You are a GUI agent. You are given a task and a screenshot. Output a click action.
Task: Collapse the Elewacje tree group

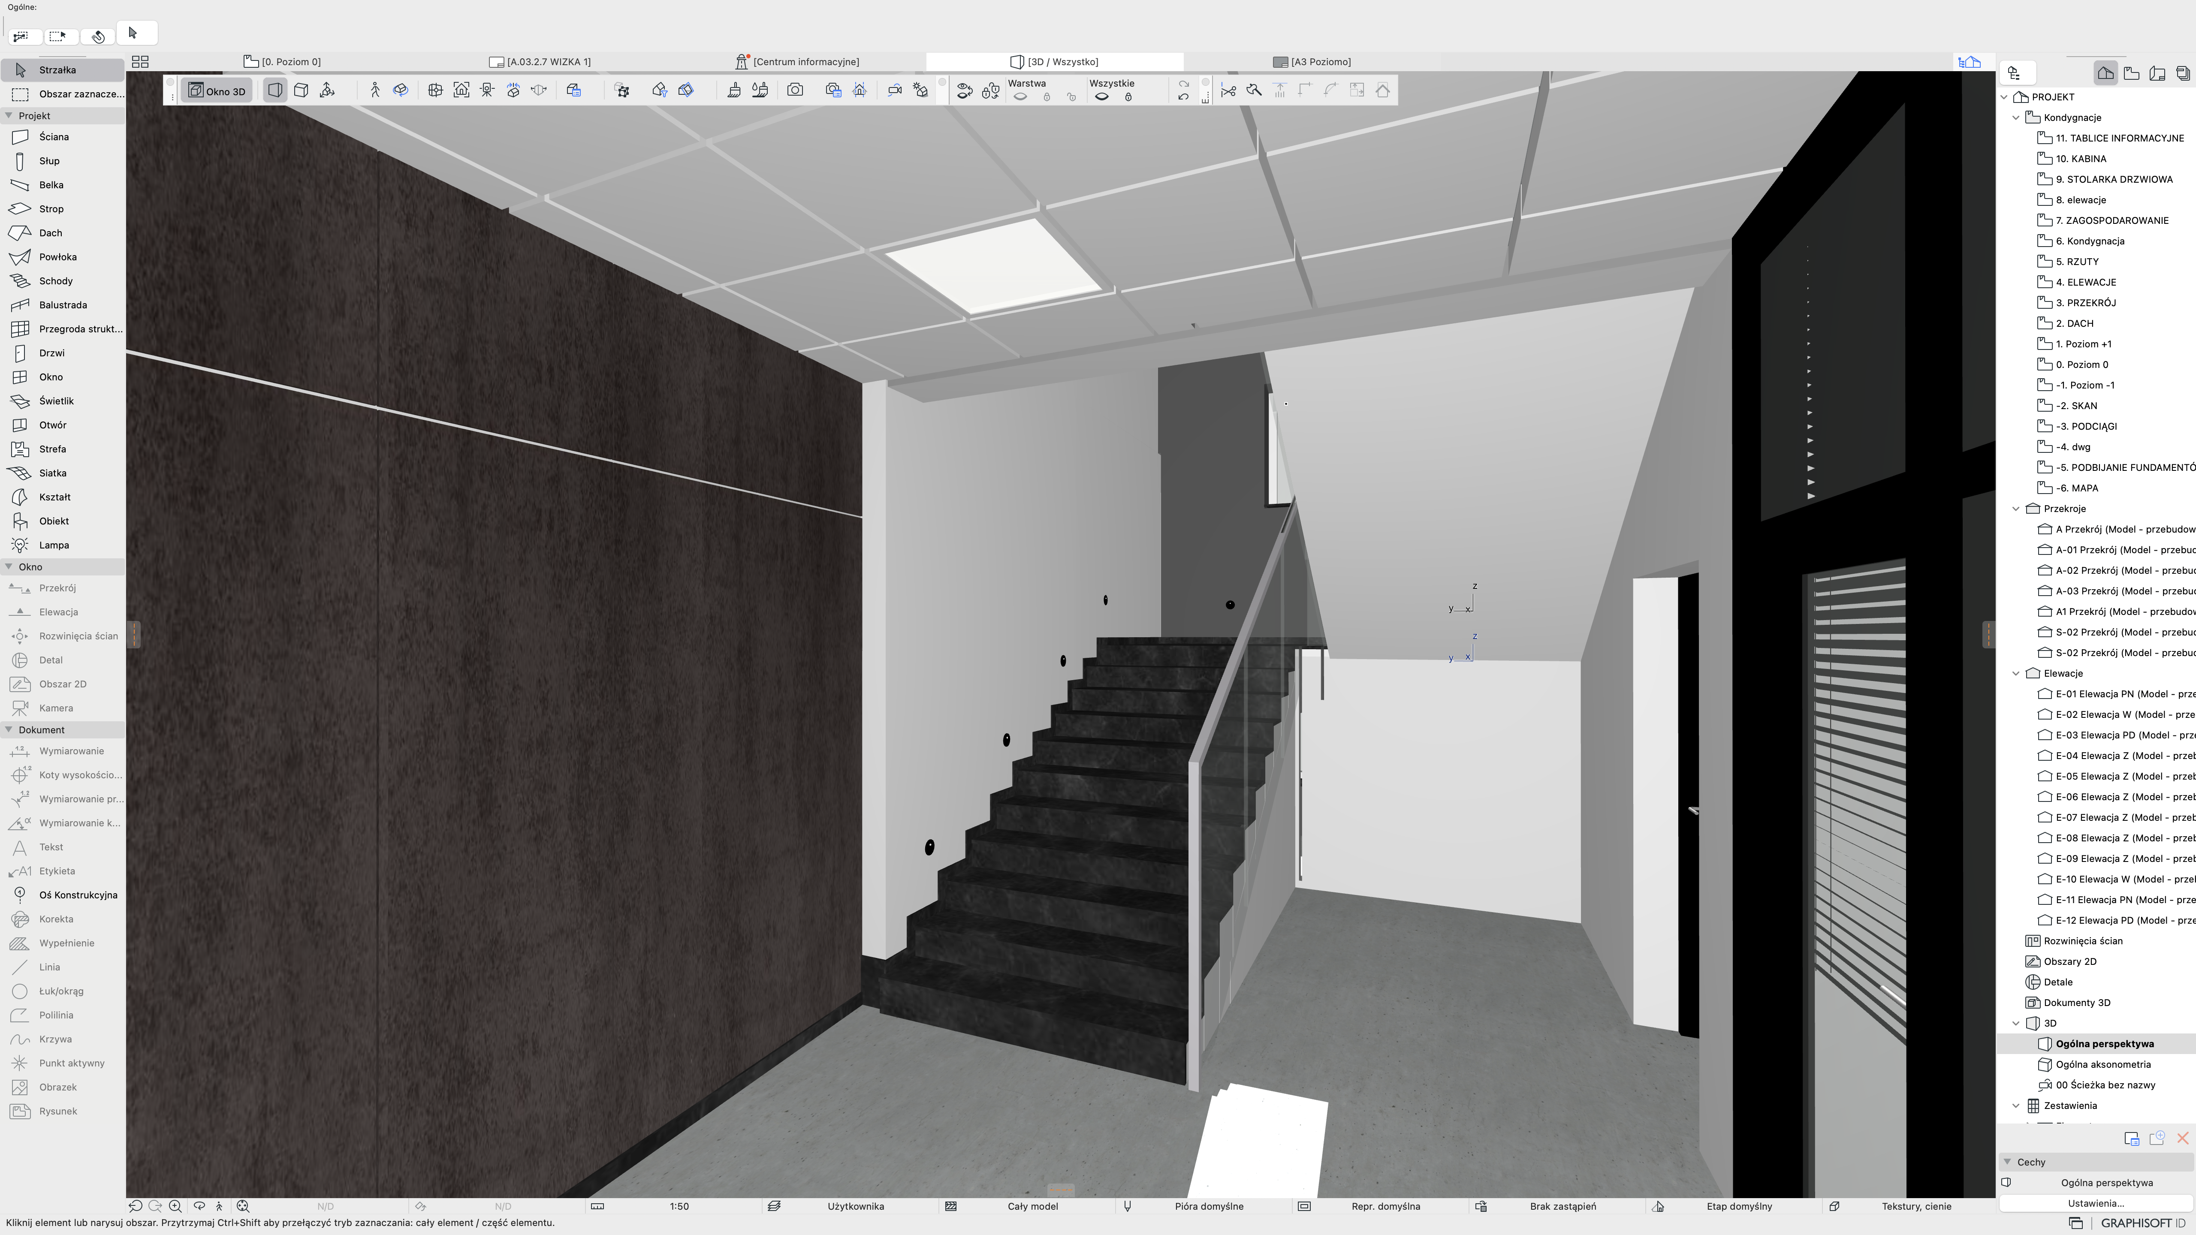(2016, 673)
